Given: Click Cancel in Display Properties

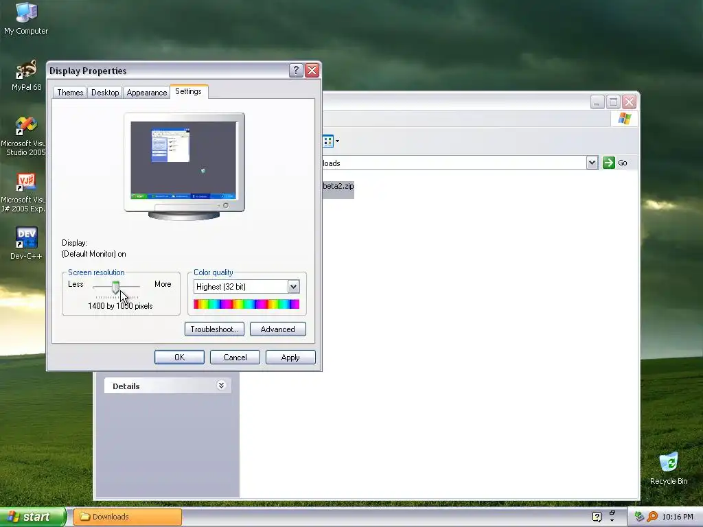Looking at the screenshot, I should pyautogui.click(x=235, y=357).
